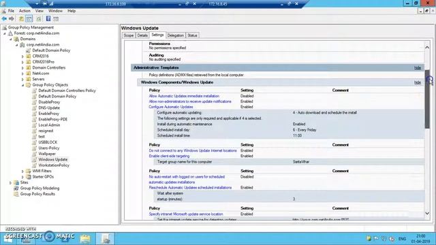Expand the Sites node
The height and width of the screenshot is (245, 436).
pyautogui.click(x=11, y=183)
